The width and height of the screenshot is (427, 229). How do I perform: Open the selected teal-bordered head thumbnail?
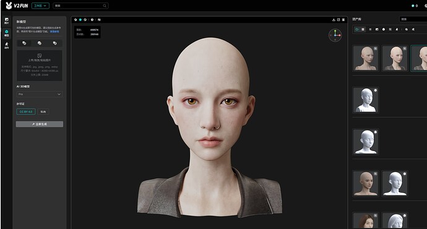pos(419,58)
